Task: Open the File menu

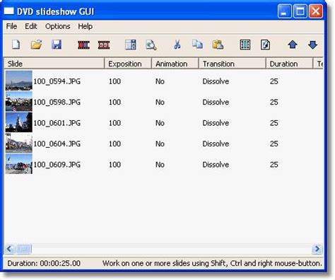Action: click(x=11, y=26)
